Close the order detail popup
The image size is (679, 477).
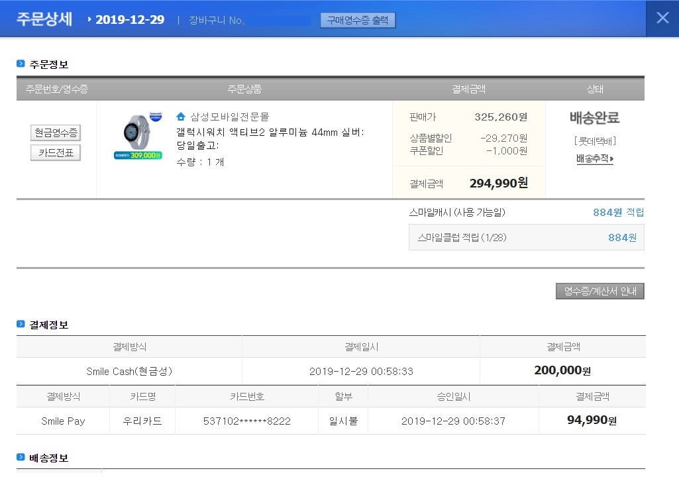pos(662,18)
